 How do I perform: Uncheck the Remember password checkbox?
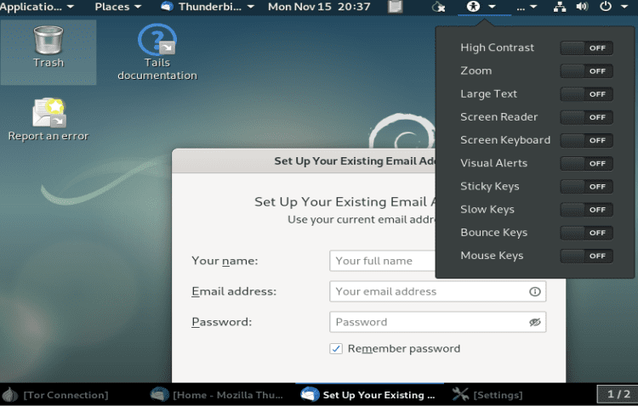tap(336, 348)
